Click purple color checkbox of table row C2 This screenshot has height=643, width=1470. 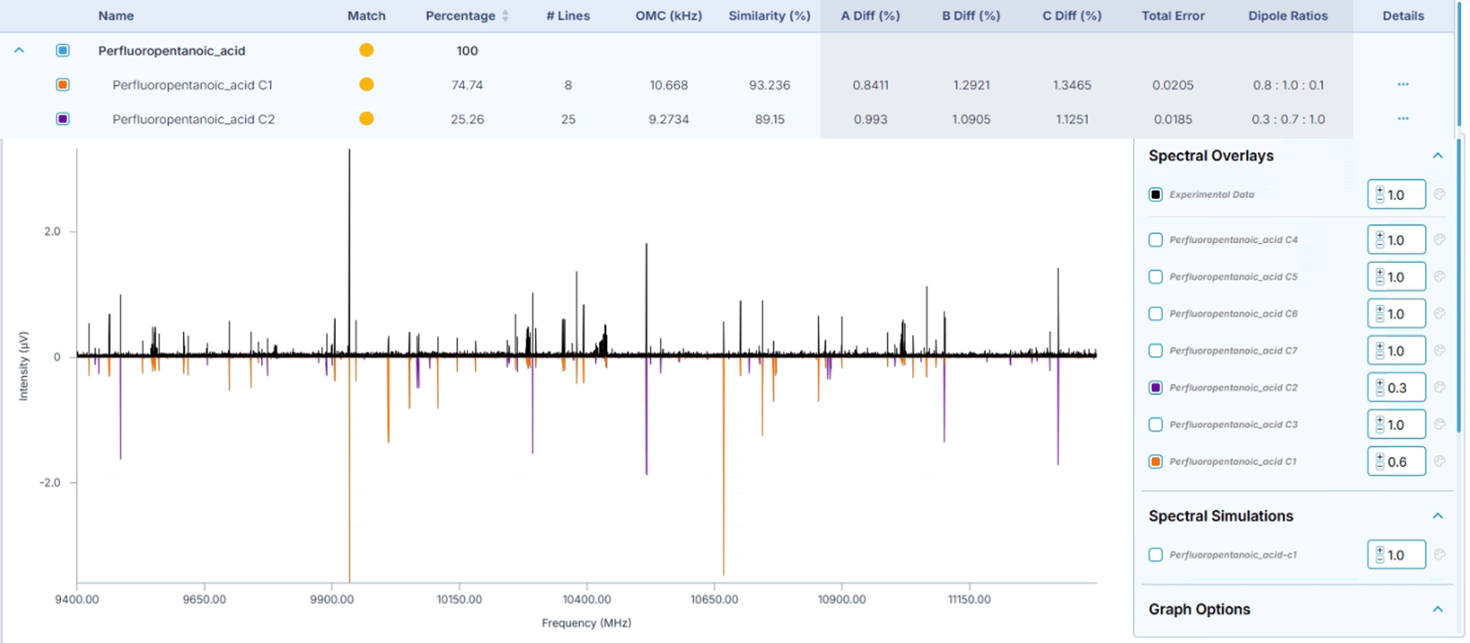62,119
